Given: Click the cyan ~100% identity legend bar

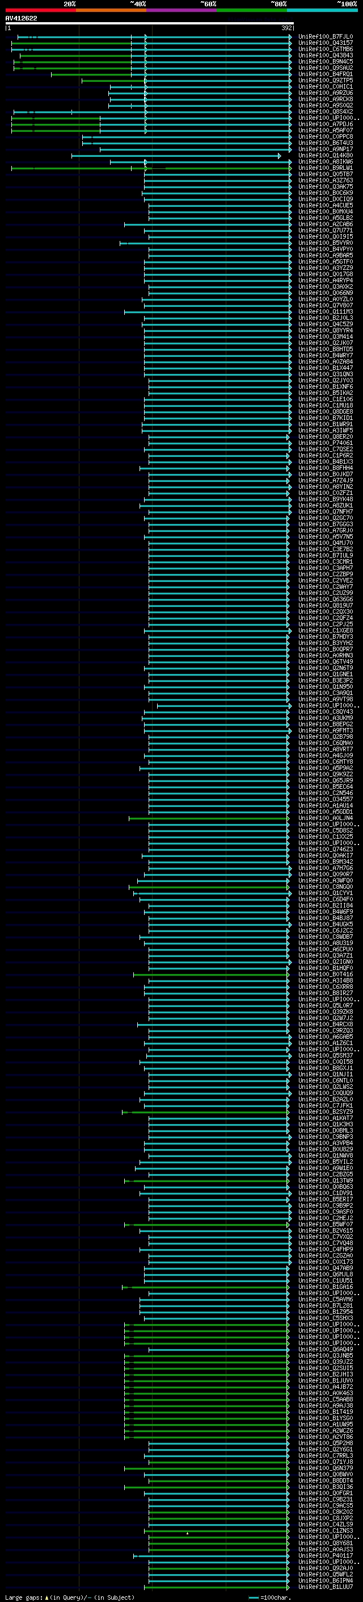Looking at the screenshot, I should click(322, 10).
